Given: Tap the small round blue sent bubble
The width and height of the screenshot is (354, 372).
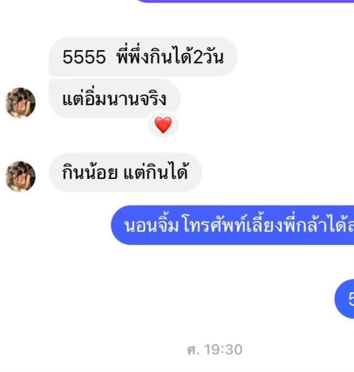Looking at the screenshot, I should point(344,299).
